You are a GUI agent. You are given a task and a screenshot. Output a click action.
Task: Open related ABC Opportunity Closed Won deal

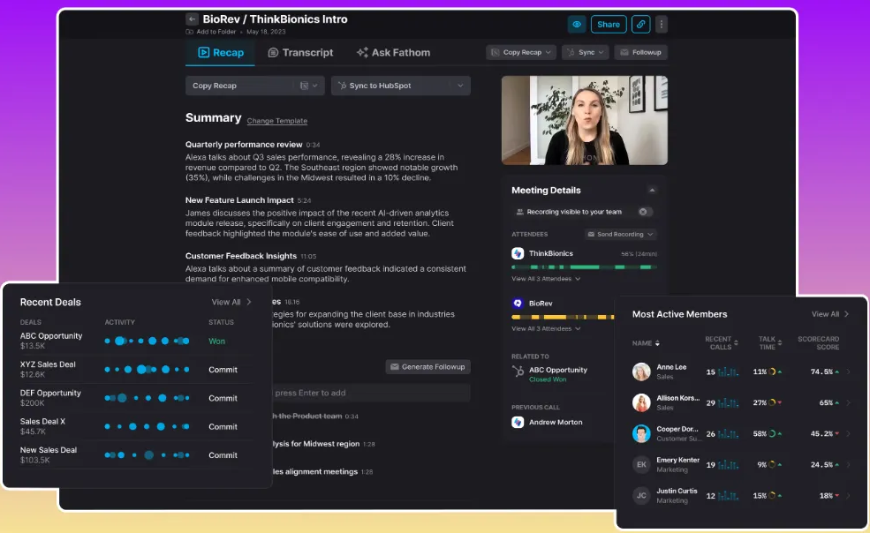(557, 374)
